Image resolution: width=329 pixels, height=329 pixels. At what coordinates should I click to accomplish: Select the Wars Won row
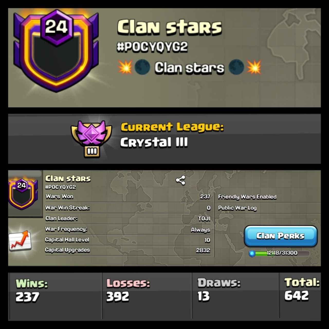point(128,197)
